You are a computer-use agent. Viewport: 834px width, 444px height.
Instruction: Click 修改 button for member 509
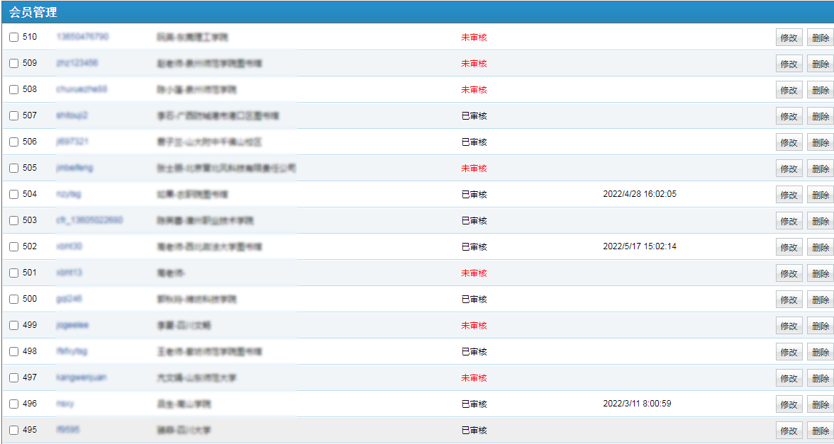(789, 64)
